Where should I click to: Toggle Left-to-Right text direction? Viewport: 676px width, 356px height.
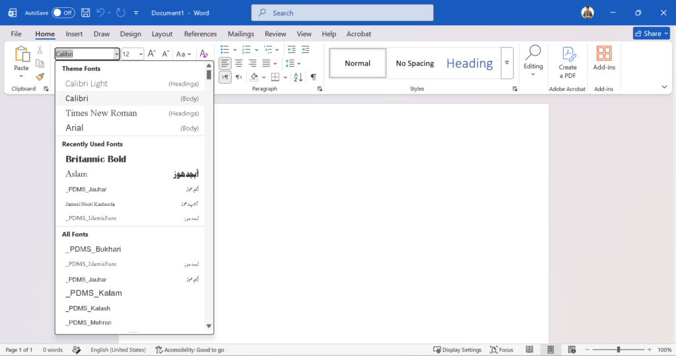[225, 77]
